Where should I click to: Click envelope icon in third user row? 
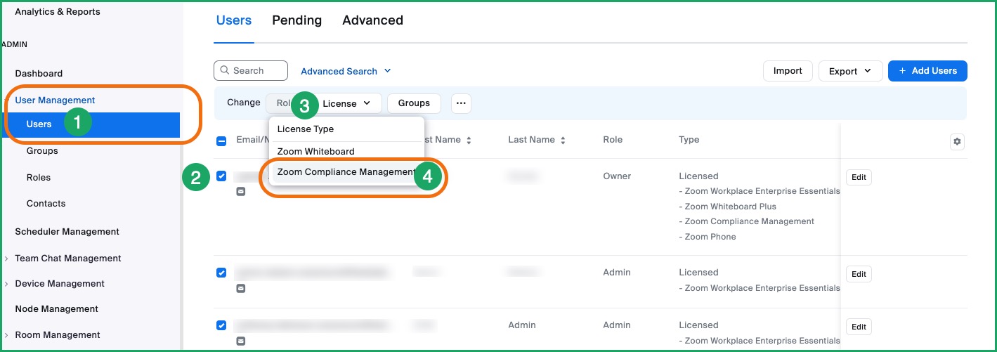pyautogui.click(x=241, y=341)
